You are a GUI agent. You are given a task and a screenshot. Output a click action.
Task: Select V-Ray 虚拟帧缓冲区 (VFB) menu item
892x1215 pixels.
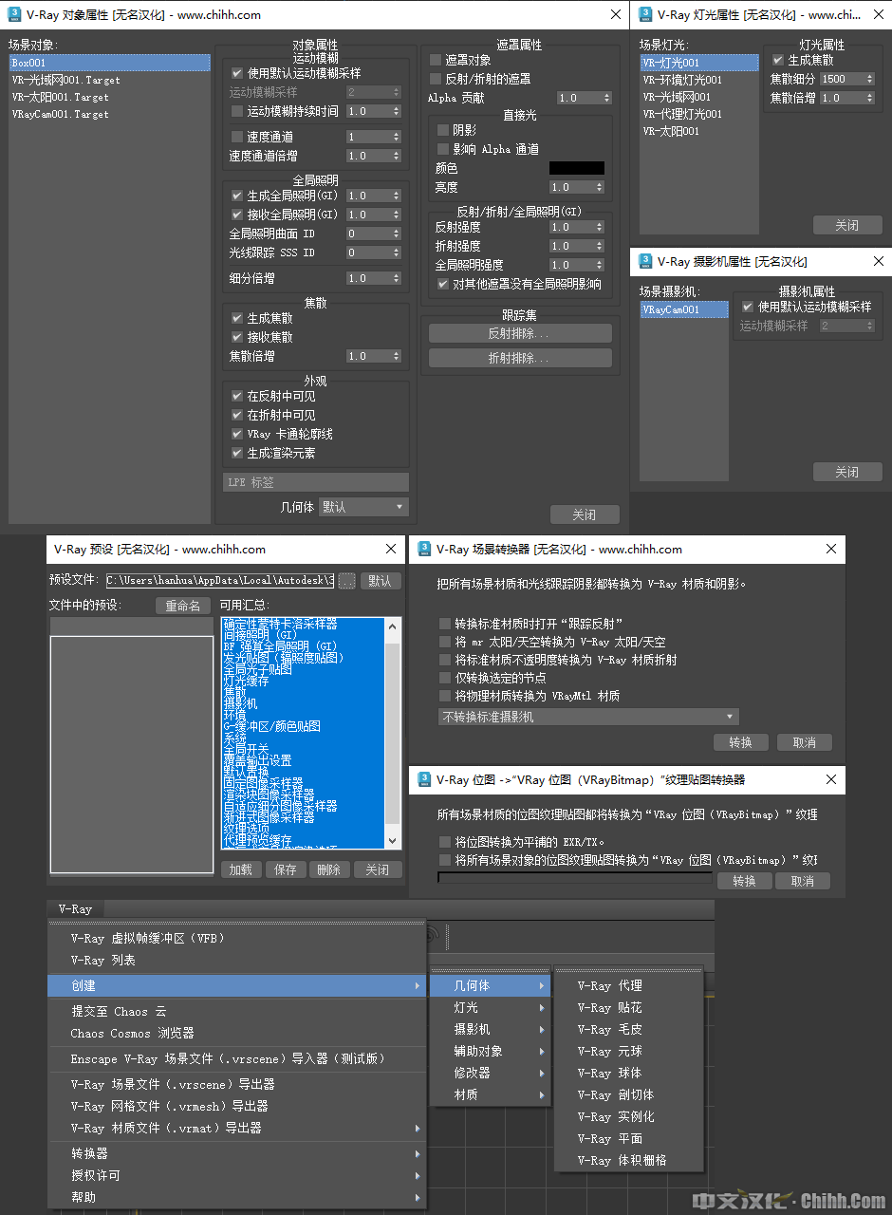click(x=147, y=938)
